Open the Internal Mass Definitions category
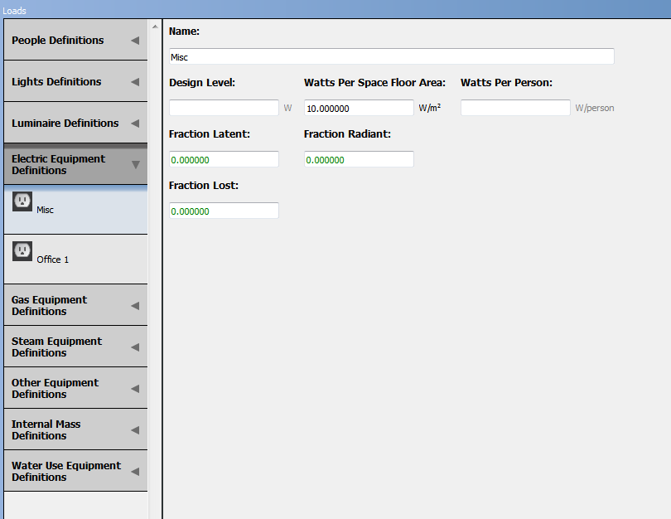The width and height of the screenshot is (671, 519). pyautogui.click(x=75, y=429)
